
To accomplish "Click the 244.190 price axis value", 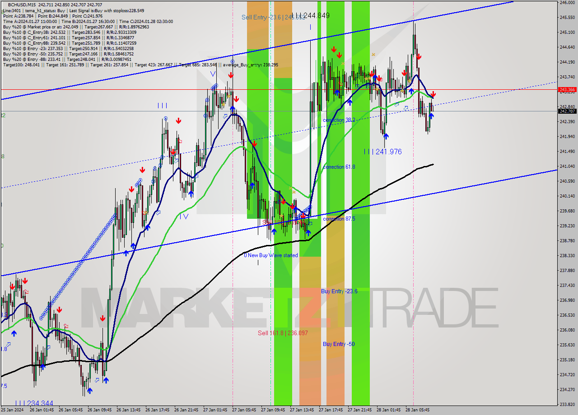I will pos(567,62).
